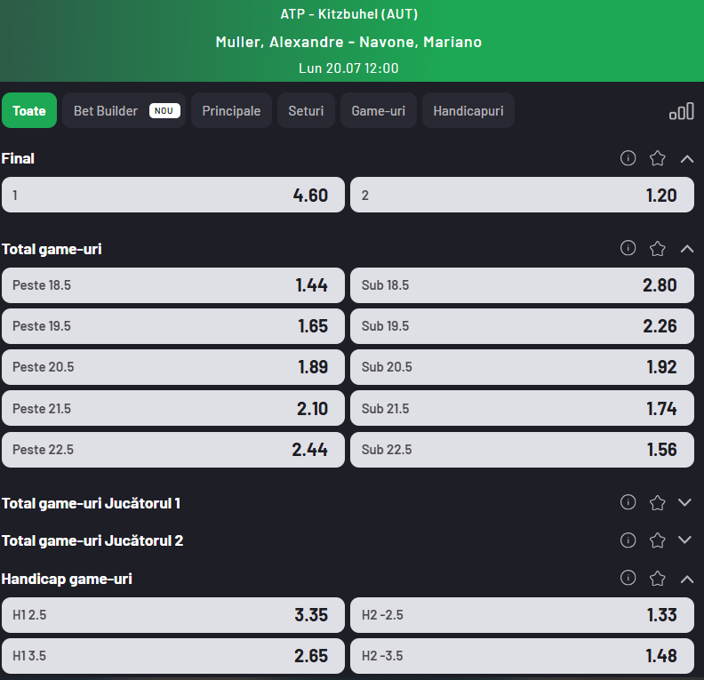Open info icon for Total game-uri Jucătorul 2
704x680 pixels.
(628, 540)
